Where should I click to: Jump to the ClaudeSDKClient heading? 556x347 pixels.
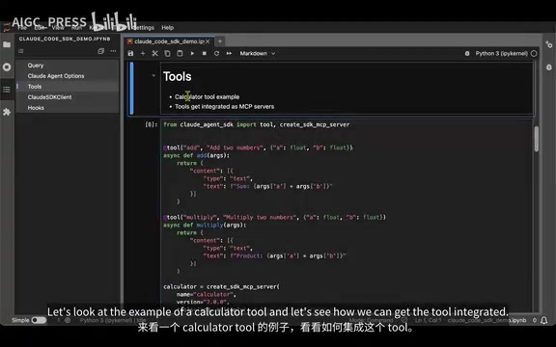pyautogui.click(x=49, y=97)
